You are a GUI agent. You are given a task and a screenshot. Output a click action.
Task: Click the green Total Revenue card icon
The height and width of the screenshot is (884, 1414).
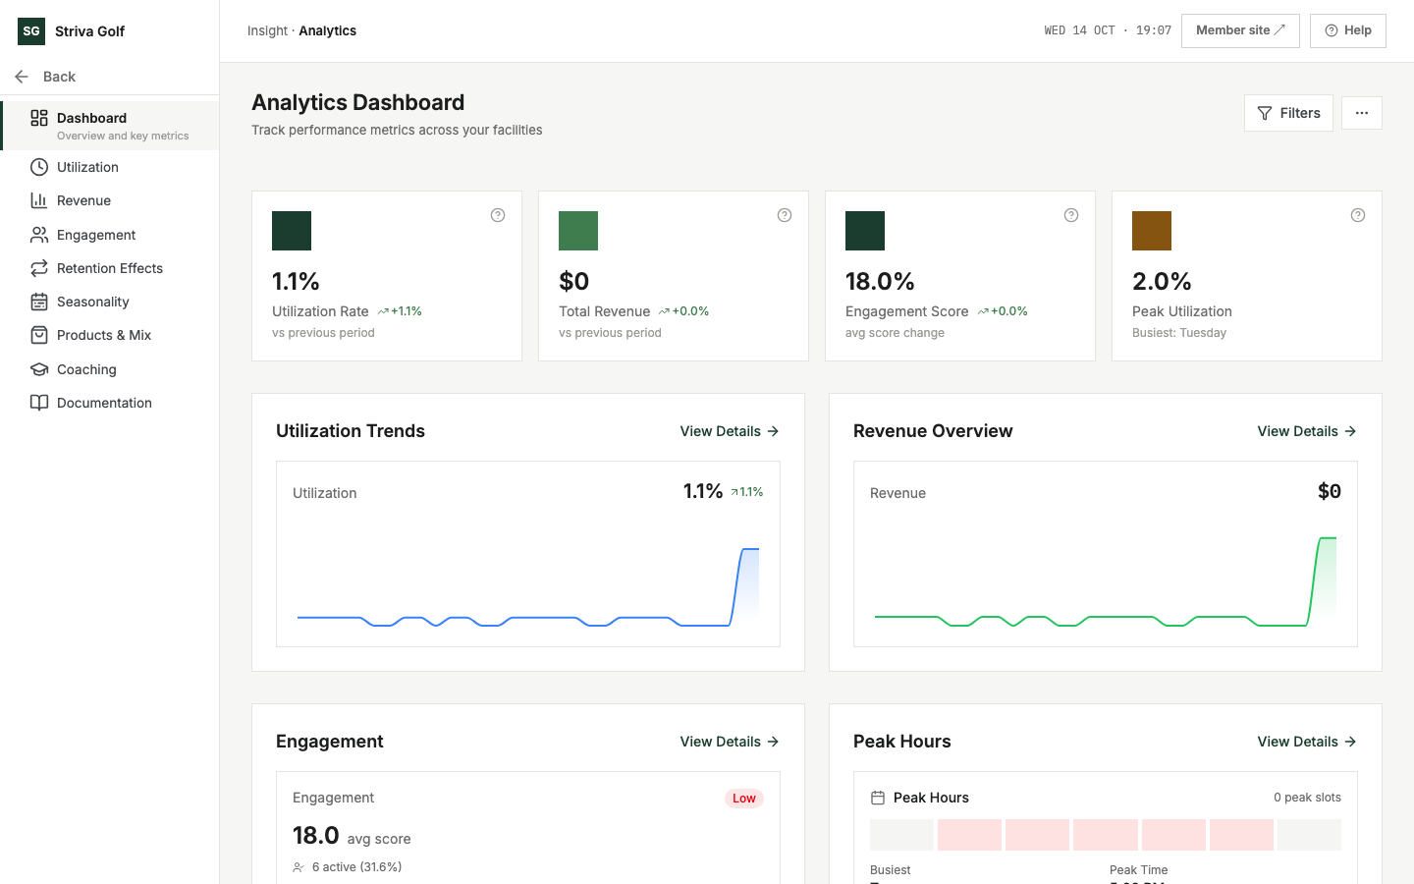coord(578,231)
